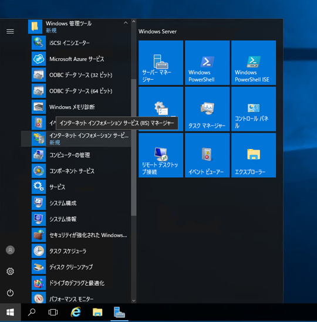
Task: Start ディスク クリーンアップ
Action: (76, 267)
